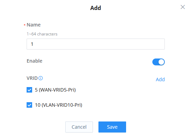
Task: Click the "Add" dialog title
Action: 96,8
